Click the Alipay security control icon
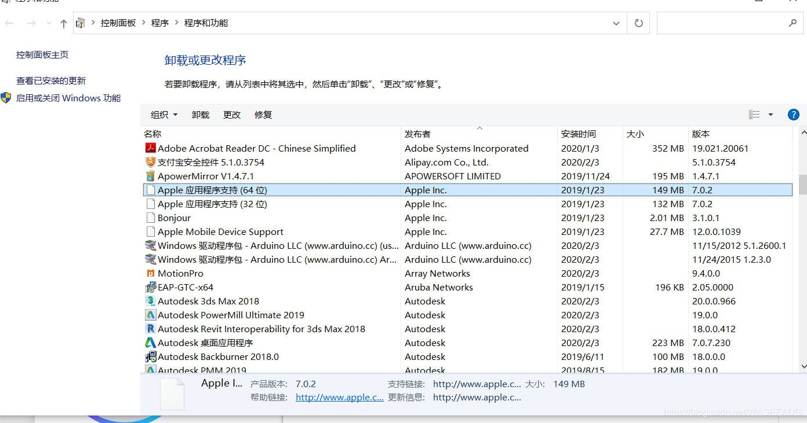Image resolution: width=807 pixels, height=423 pixels. [151, 162]
